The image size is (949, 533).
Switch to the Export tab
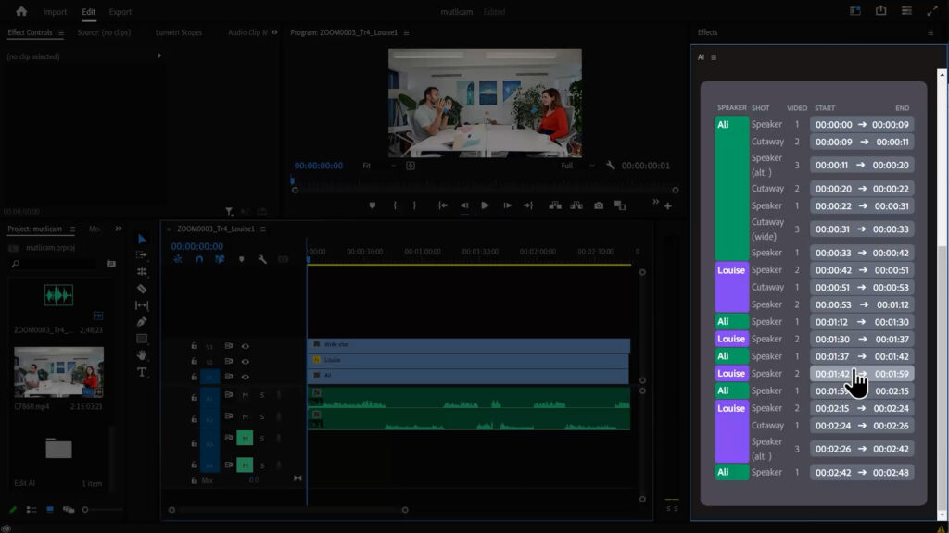point(120,12)
